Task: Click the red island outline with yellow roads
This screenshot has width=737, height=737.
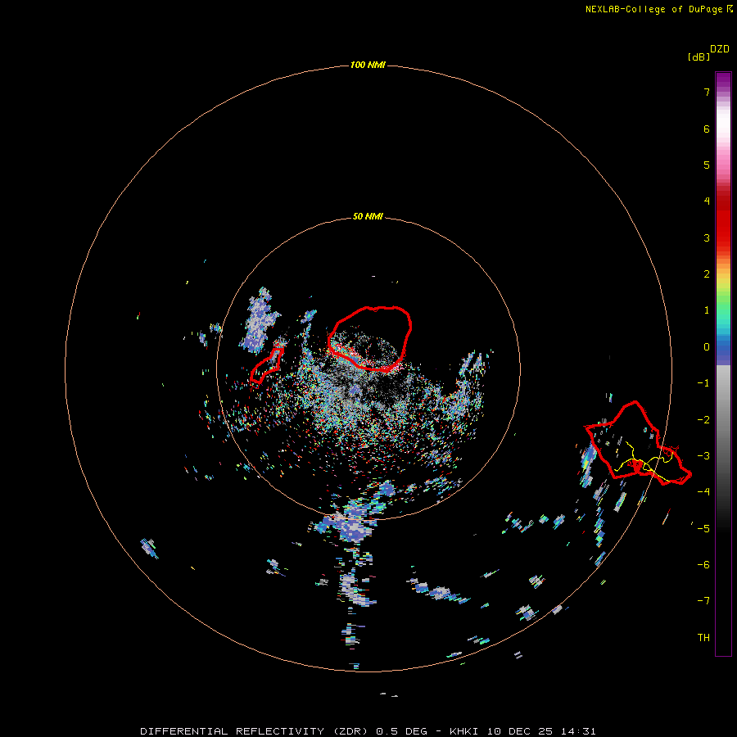Action: 638,443
